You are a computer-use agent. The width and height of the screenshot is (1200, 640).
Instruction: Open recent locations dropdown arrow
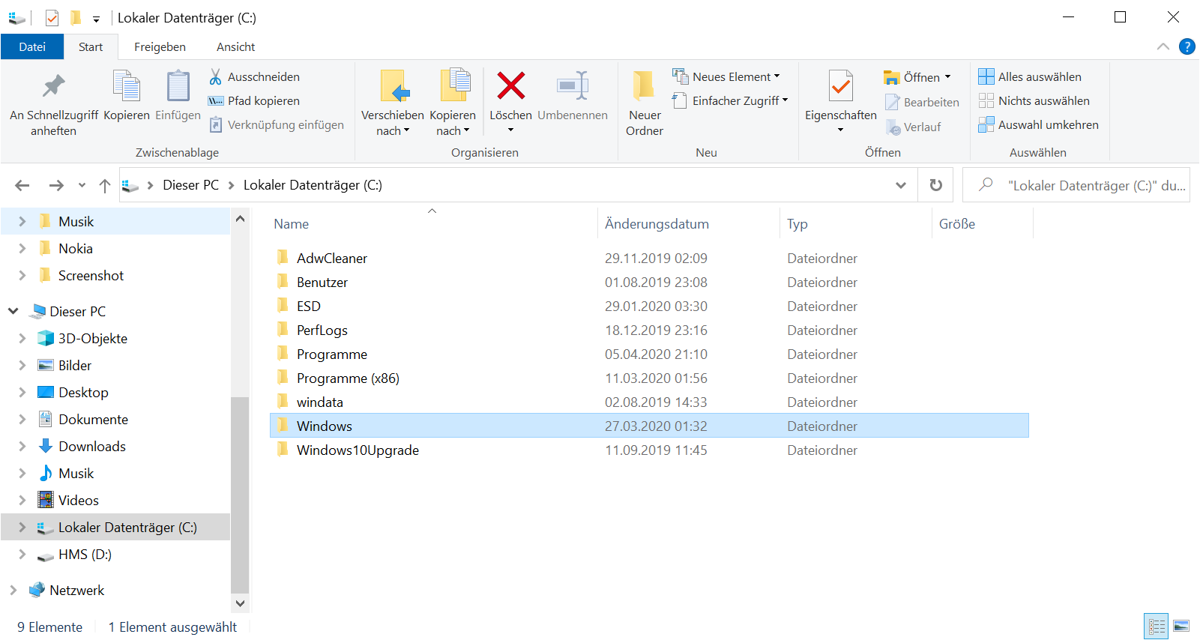coord(82,185)
